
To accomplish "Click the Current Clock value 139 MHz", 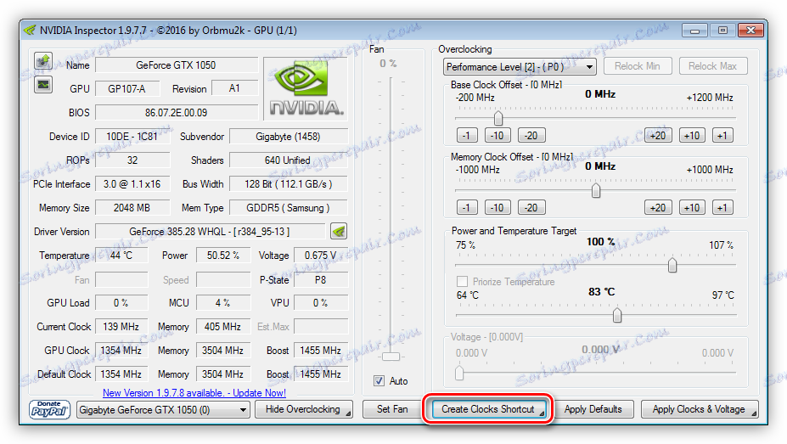I will (121, 327).
